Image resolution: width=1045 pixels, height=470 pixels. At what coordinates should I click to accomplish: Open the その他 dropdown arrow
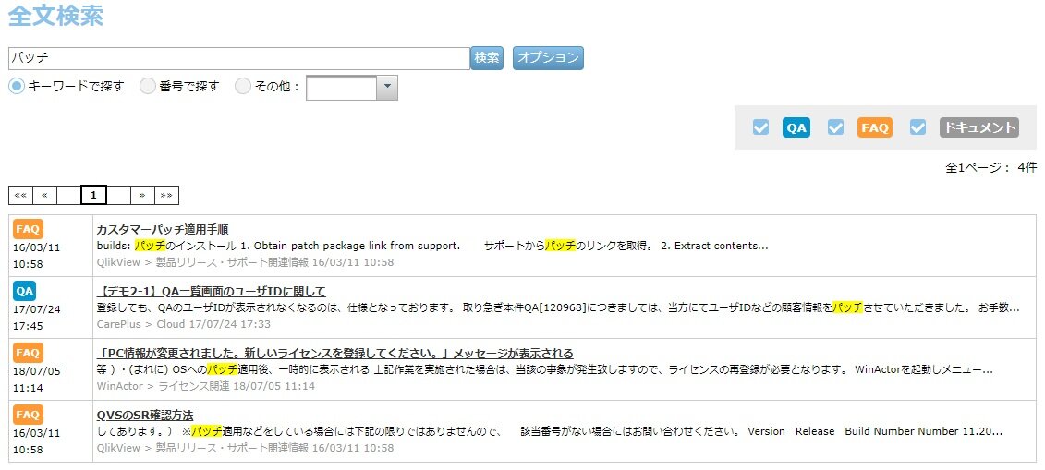tap(387, 87)
